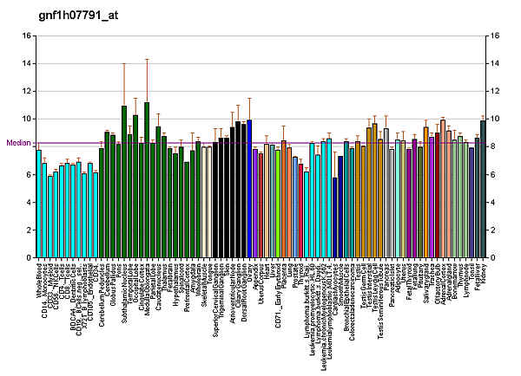Image resolution: width=521 pixels, height=376 pixels.
Task: Click the ColorectalAdenocarcinoma axis label
Action: [x=352, y=301]
